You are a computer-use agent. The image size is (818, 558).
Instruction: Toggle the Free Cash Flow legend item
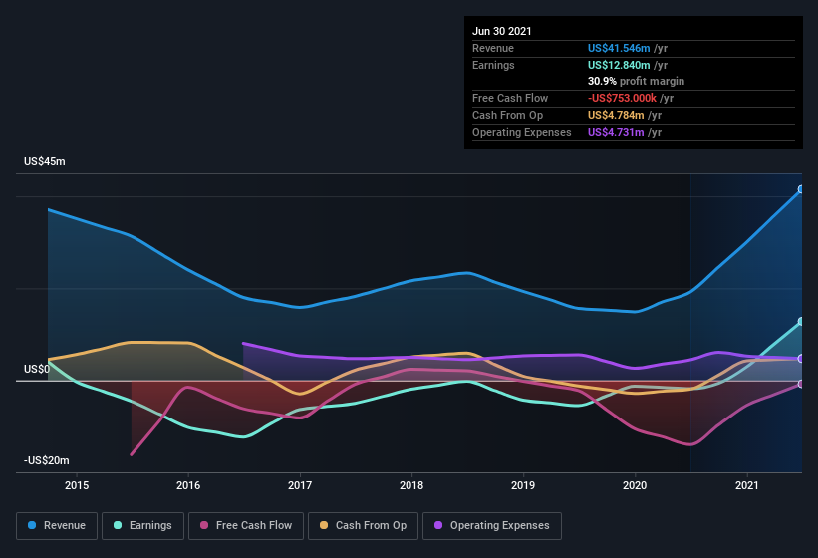tap(246, 525)
